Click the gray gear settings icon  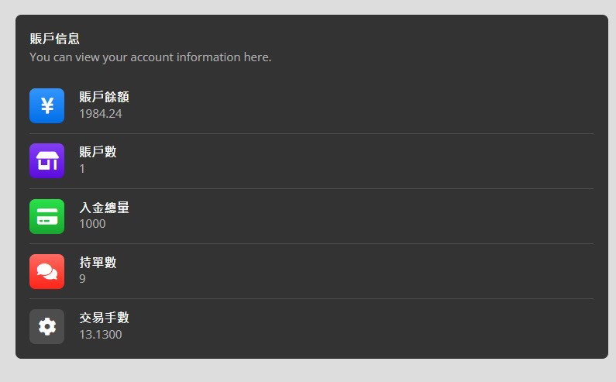click(46, 326)
